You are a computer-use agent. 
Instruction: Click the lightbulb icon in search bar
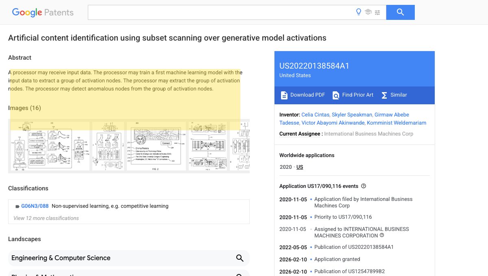(x=359, y=12)
